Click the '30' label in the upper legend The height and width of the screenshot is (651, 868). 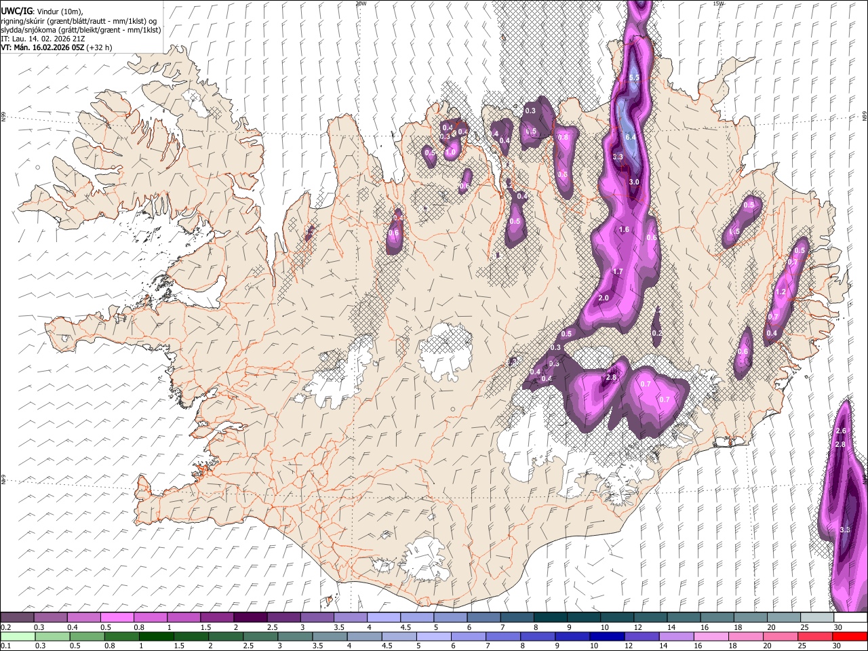838,627
